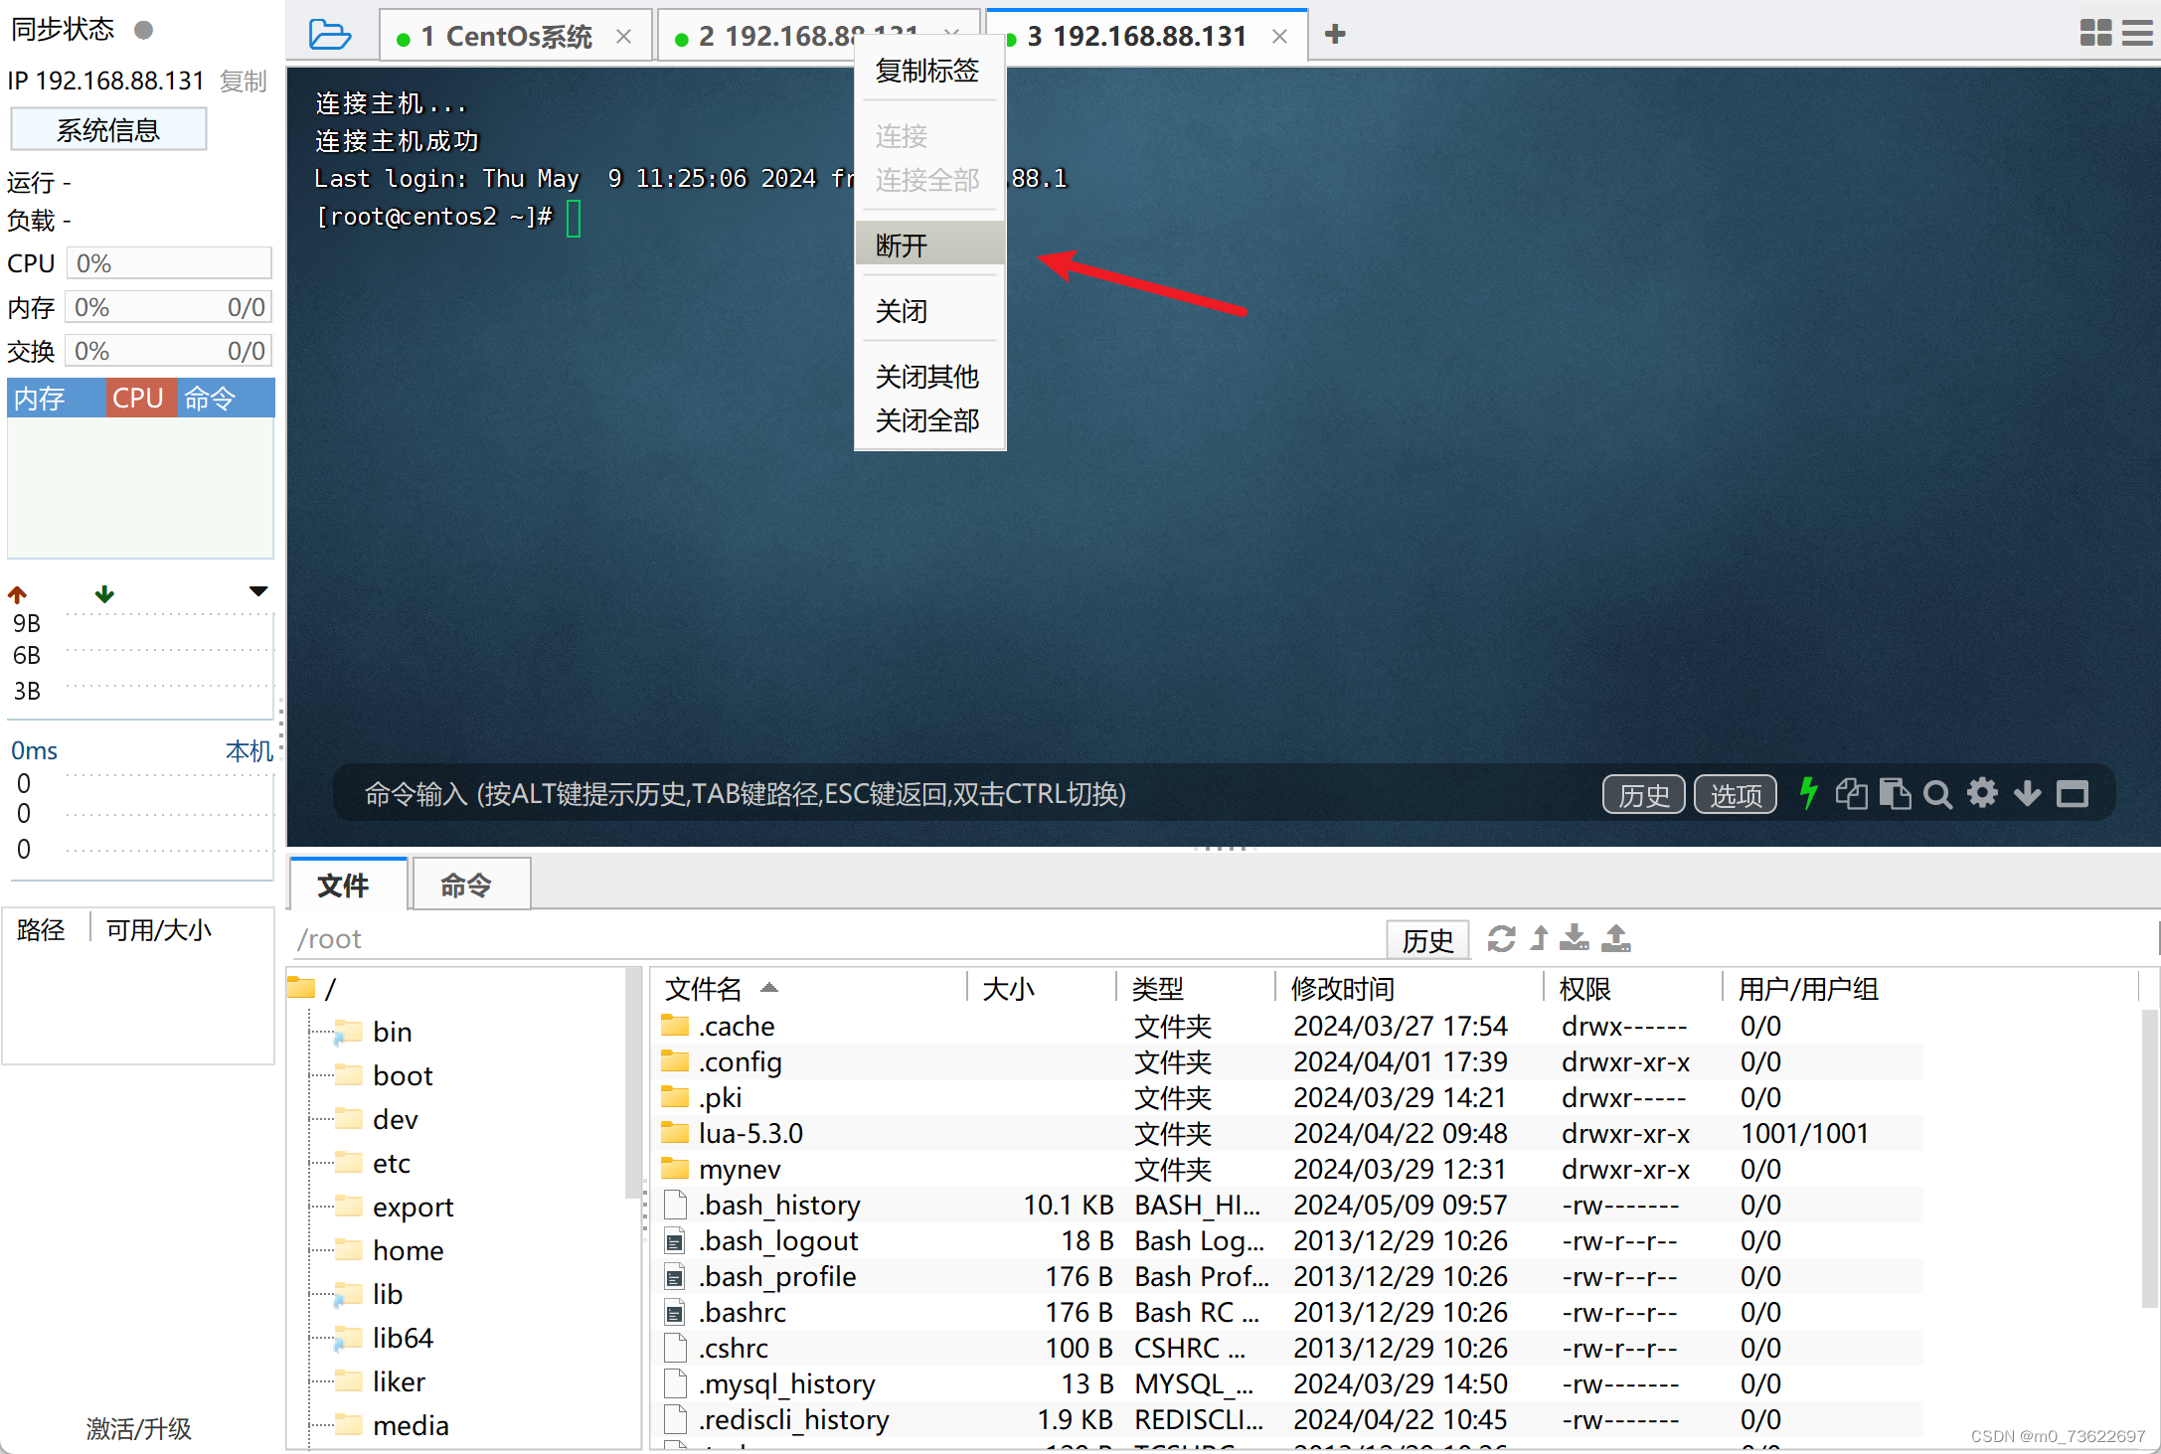Select the root / node in the tree
2161x1454 pixels.
click(312, 988)
